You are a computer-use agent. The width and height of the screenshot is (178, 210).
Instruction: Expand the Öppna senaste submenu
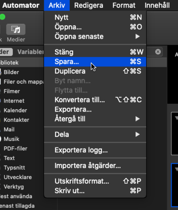pos(95,36)
